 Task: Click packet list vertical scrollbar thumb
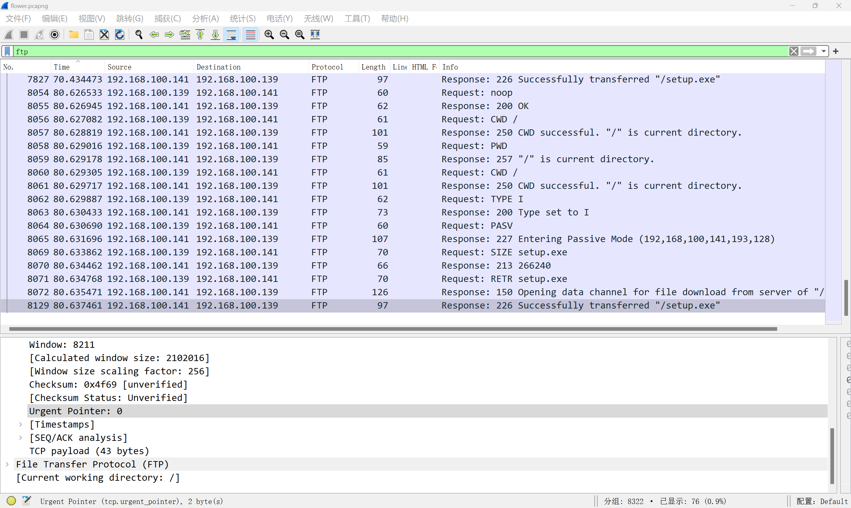[846, 298]
